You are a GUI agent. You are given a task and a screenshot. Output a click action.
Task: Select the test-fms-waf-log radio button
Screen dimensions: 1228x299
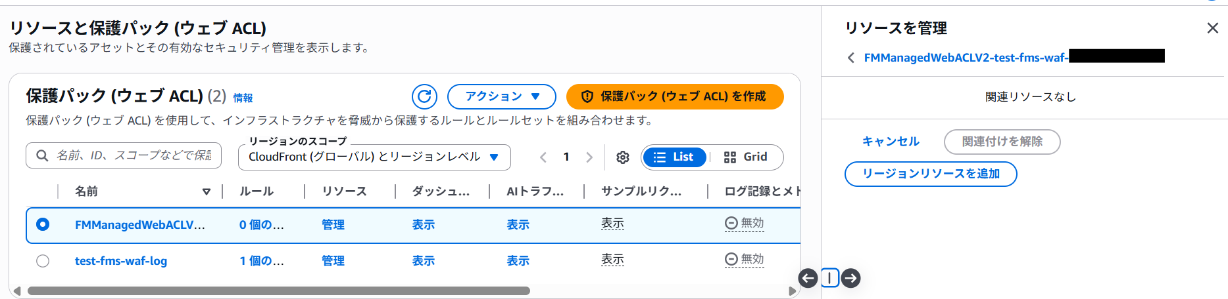(43, 261)
